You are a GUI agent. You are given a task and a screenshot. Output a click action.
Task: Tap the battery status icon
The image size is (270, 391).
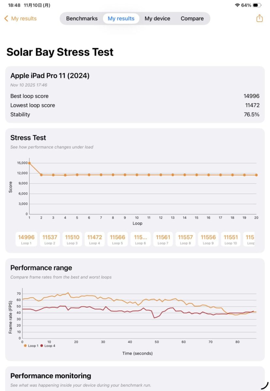257,5
